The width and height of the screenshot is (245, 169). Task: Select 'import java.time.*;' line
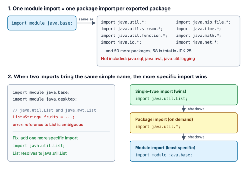pos(199,29)
